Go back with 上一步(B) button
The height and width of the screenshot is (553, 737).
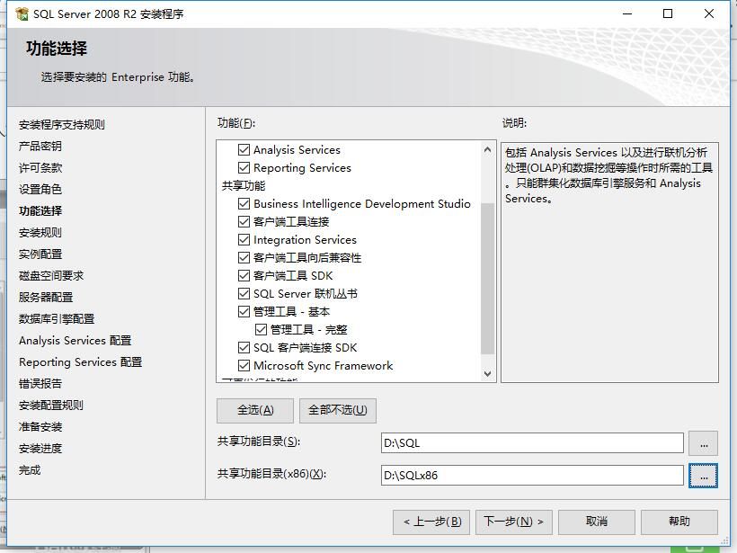[x=431, y=522]
